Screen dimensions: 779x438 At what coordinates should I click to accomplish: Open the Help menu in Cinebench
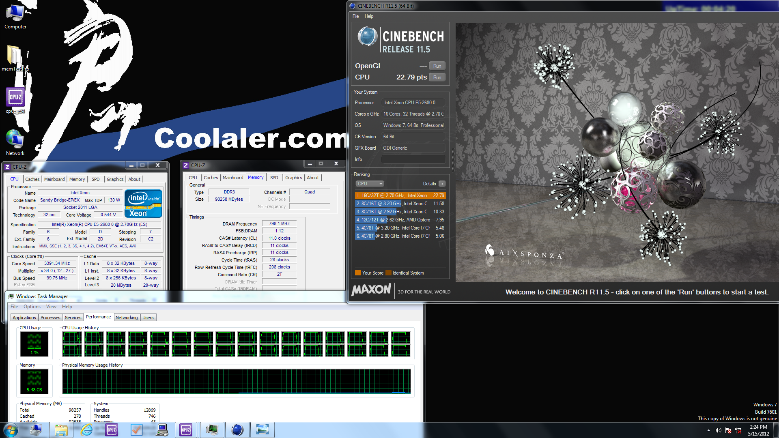[369, 16]
